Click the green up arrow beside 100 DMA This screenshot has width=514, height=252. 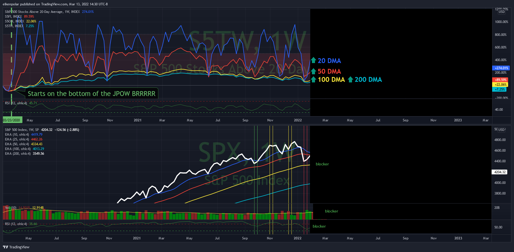[x=314, y=79]
